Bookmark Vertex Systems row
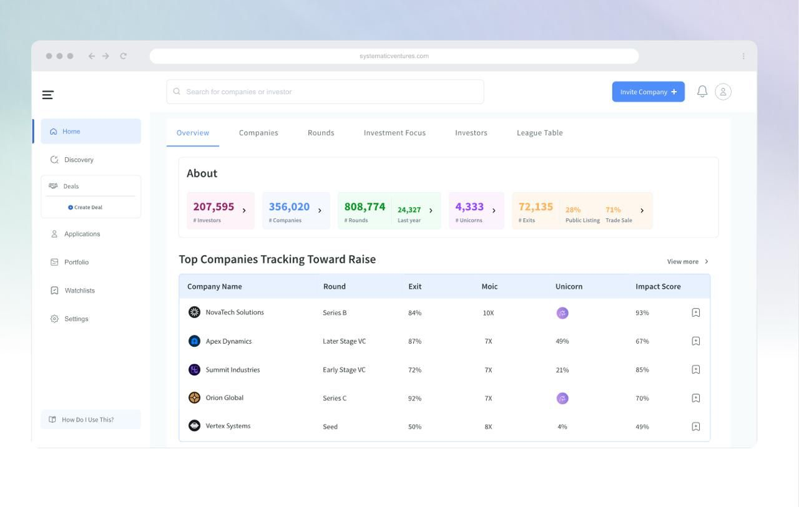799x507 pixels. click(x=696, y=427)
